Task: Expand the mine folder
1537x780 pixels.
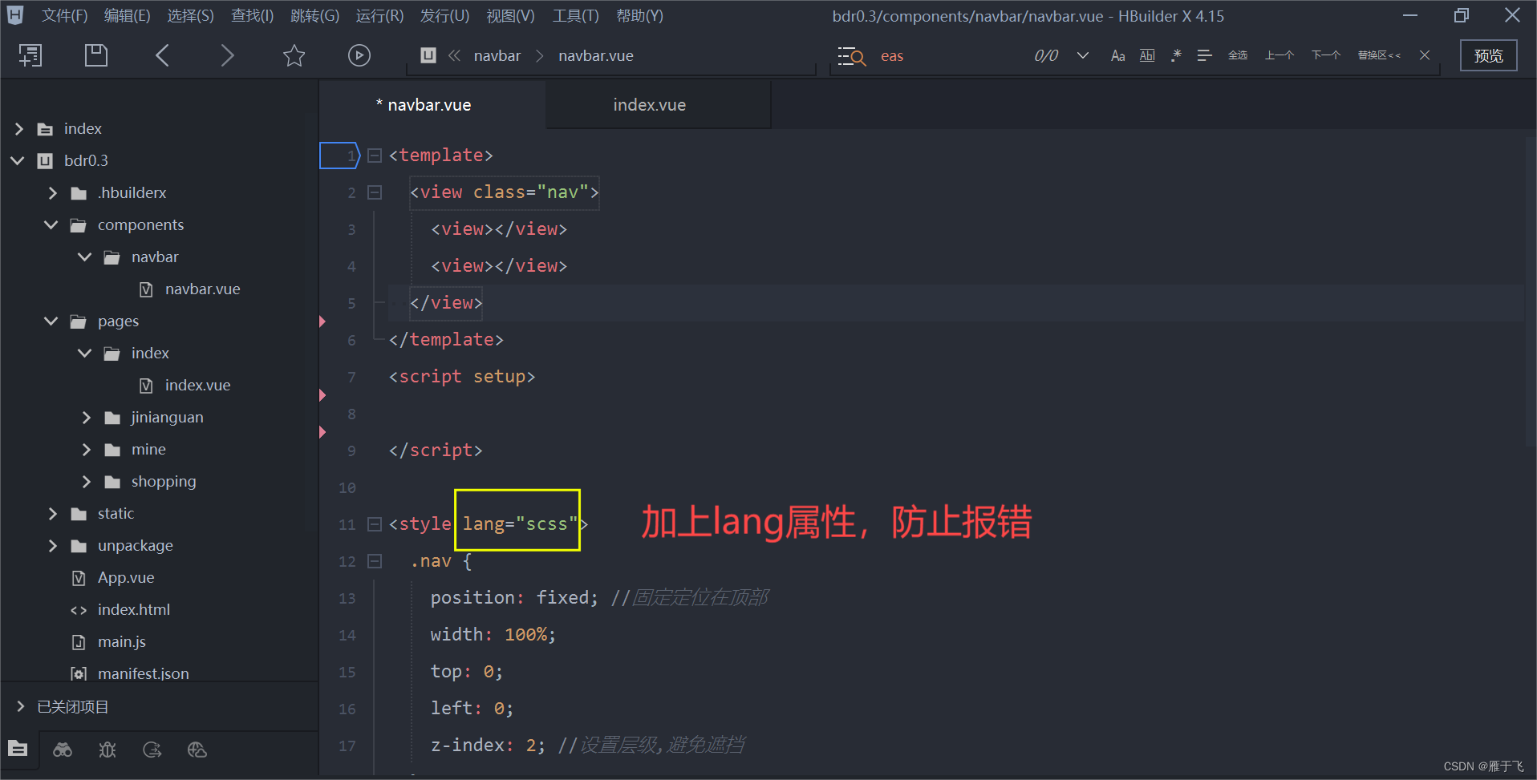Action: [87, 449]
